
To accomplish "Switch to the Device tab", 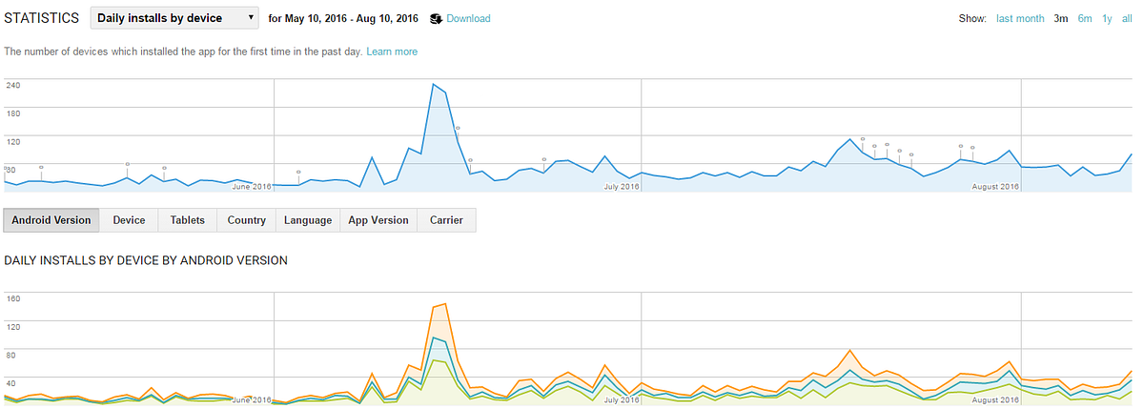I will coord(129,220).
